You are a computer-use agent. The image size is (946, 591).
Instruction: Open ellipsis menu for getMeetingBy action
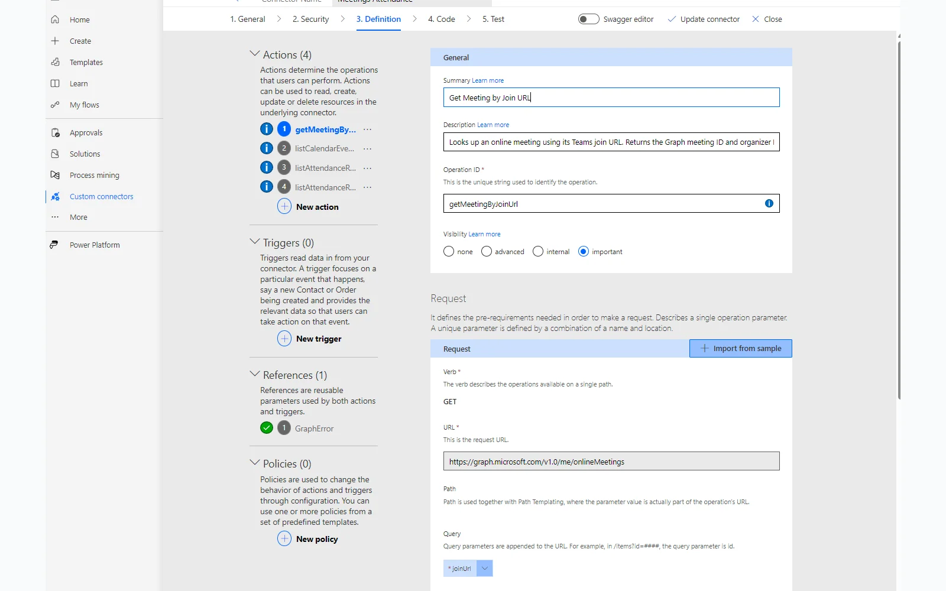click(368, 129)
